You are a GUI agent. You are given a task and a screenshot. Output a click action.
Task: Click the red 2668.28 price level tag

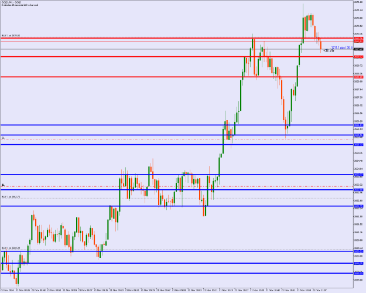(358, 77)
